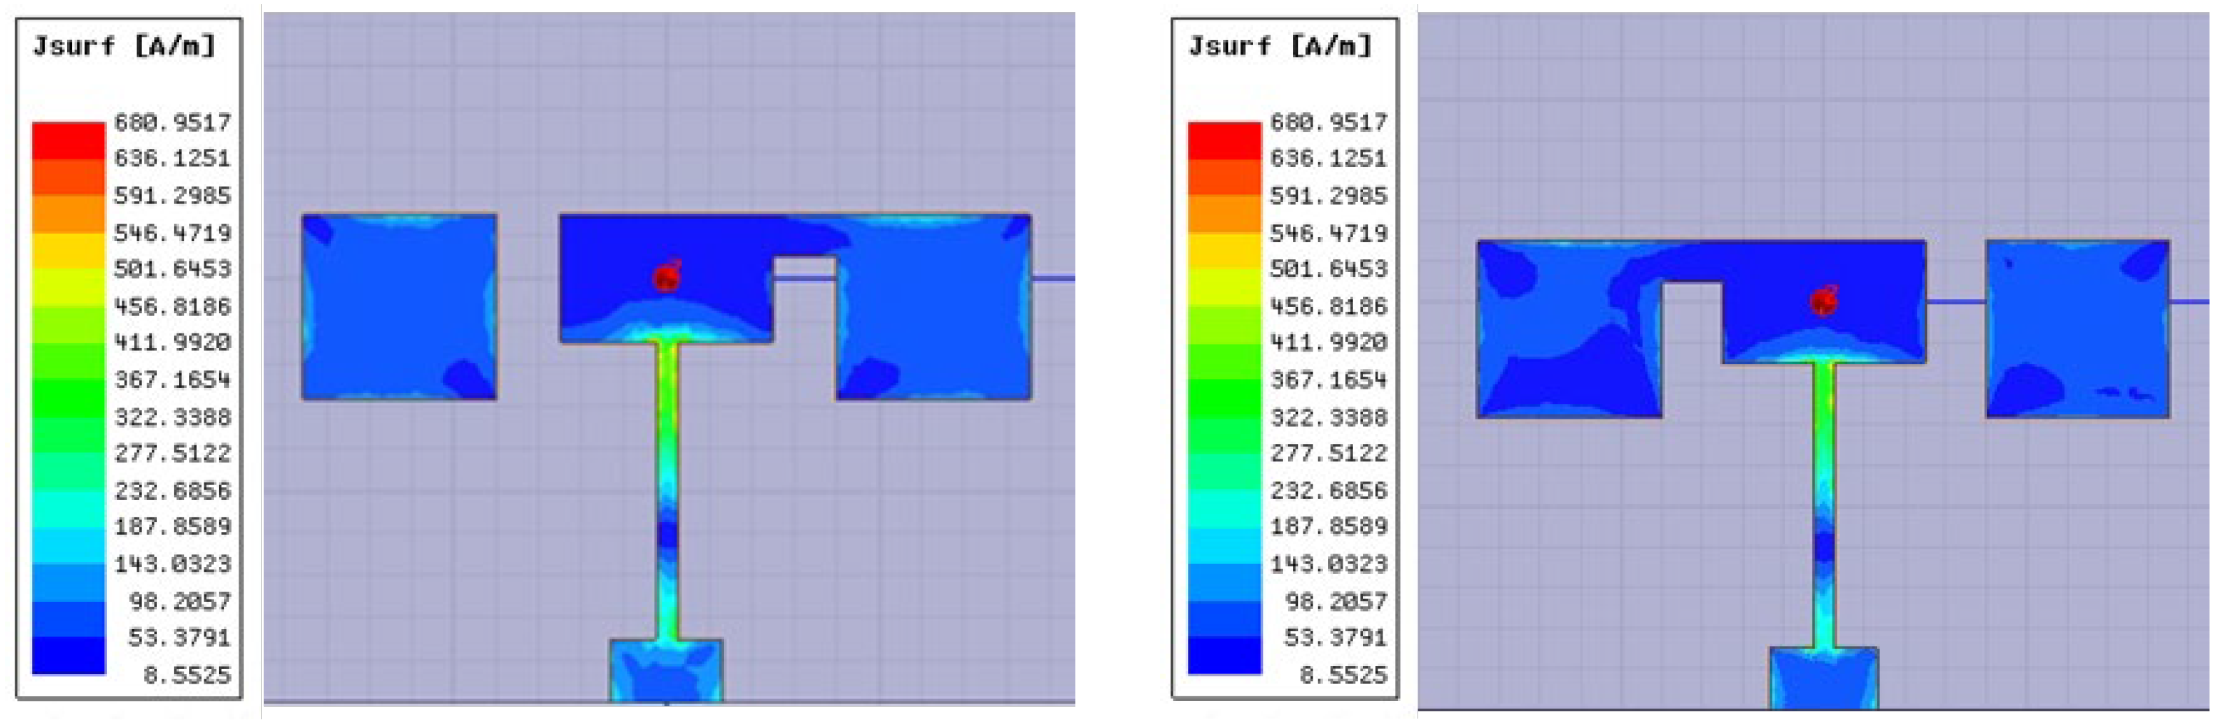Pick the value 546.4719 in the right legend

[x=1329, y=232]
